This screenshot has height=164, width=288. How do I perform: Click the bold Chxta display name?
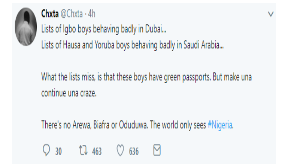point(50,14)
